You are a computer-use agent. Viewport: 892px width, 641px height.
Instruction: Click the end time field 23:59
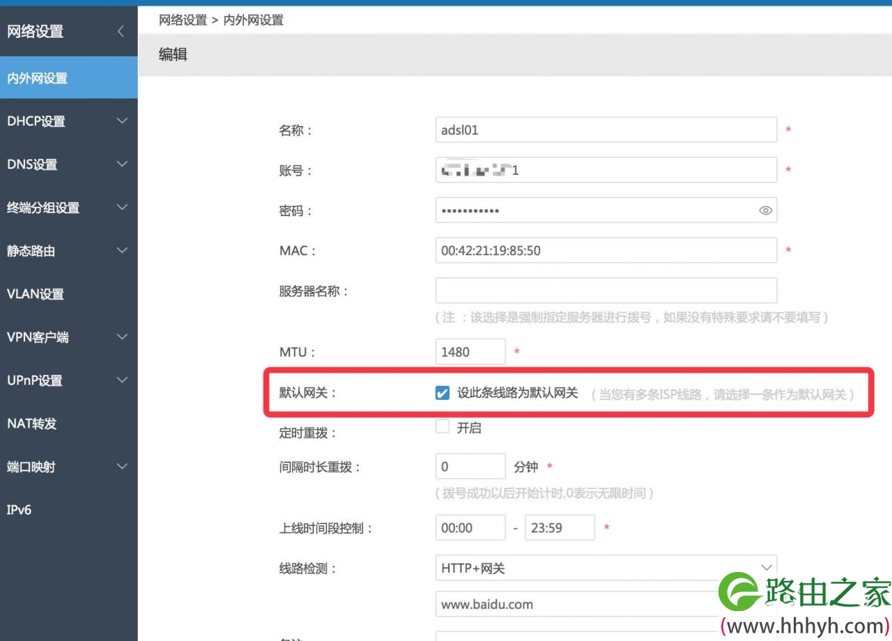coord(560,528)
